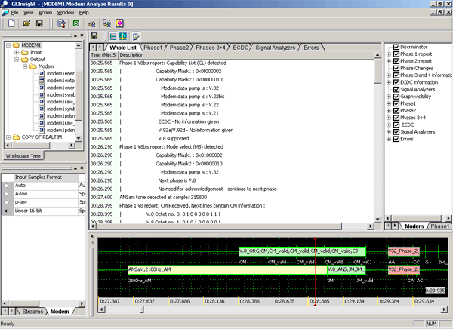Close the timeline graph panel
The width and height of the screenshot is (453, 329).
(x=92, y=236)
